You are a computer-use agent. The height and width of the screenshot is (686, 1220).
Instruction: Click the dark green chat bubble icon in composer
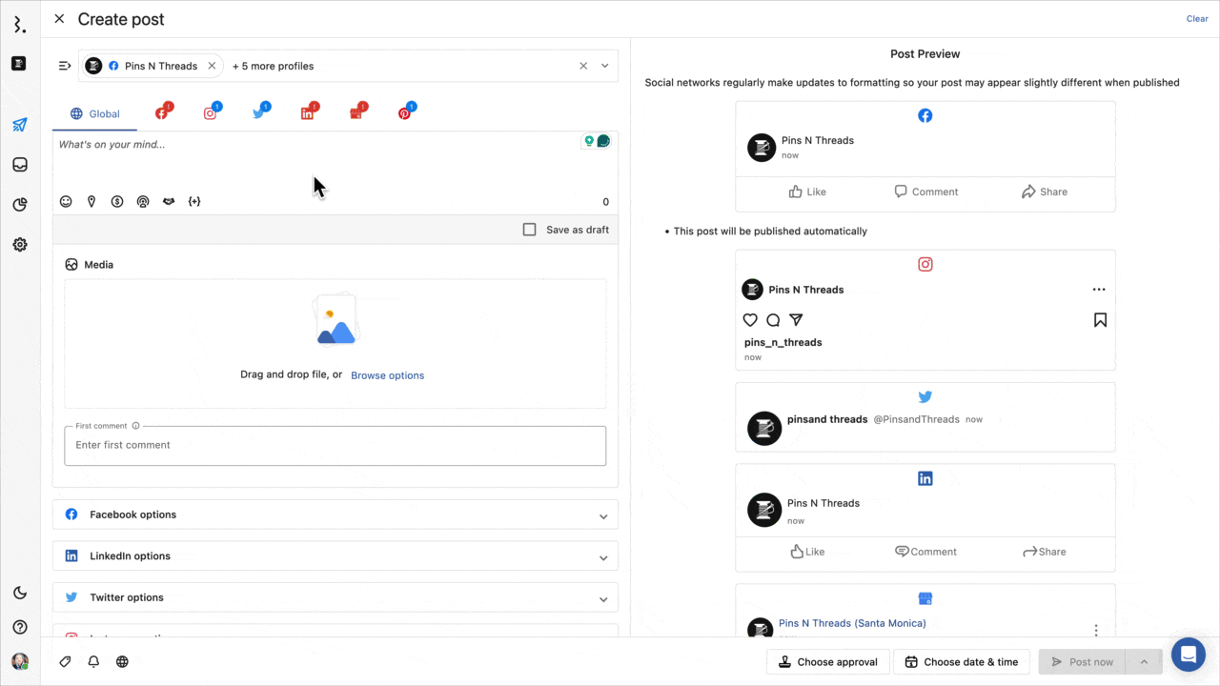click(603, 141)
